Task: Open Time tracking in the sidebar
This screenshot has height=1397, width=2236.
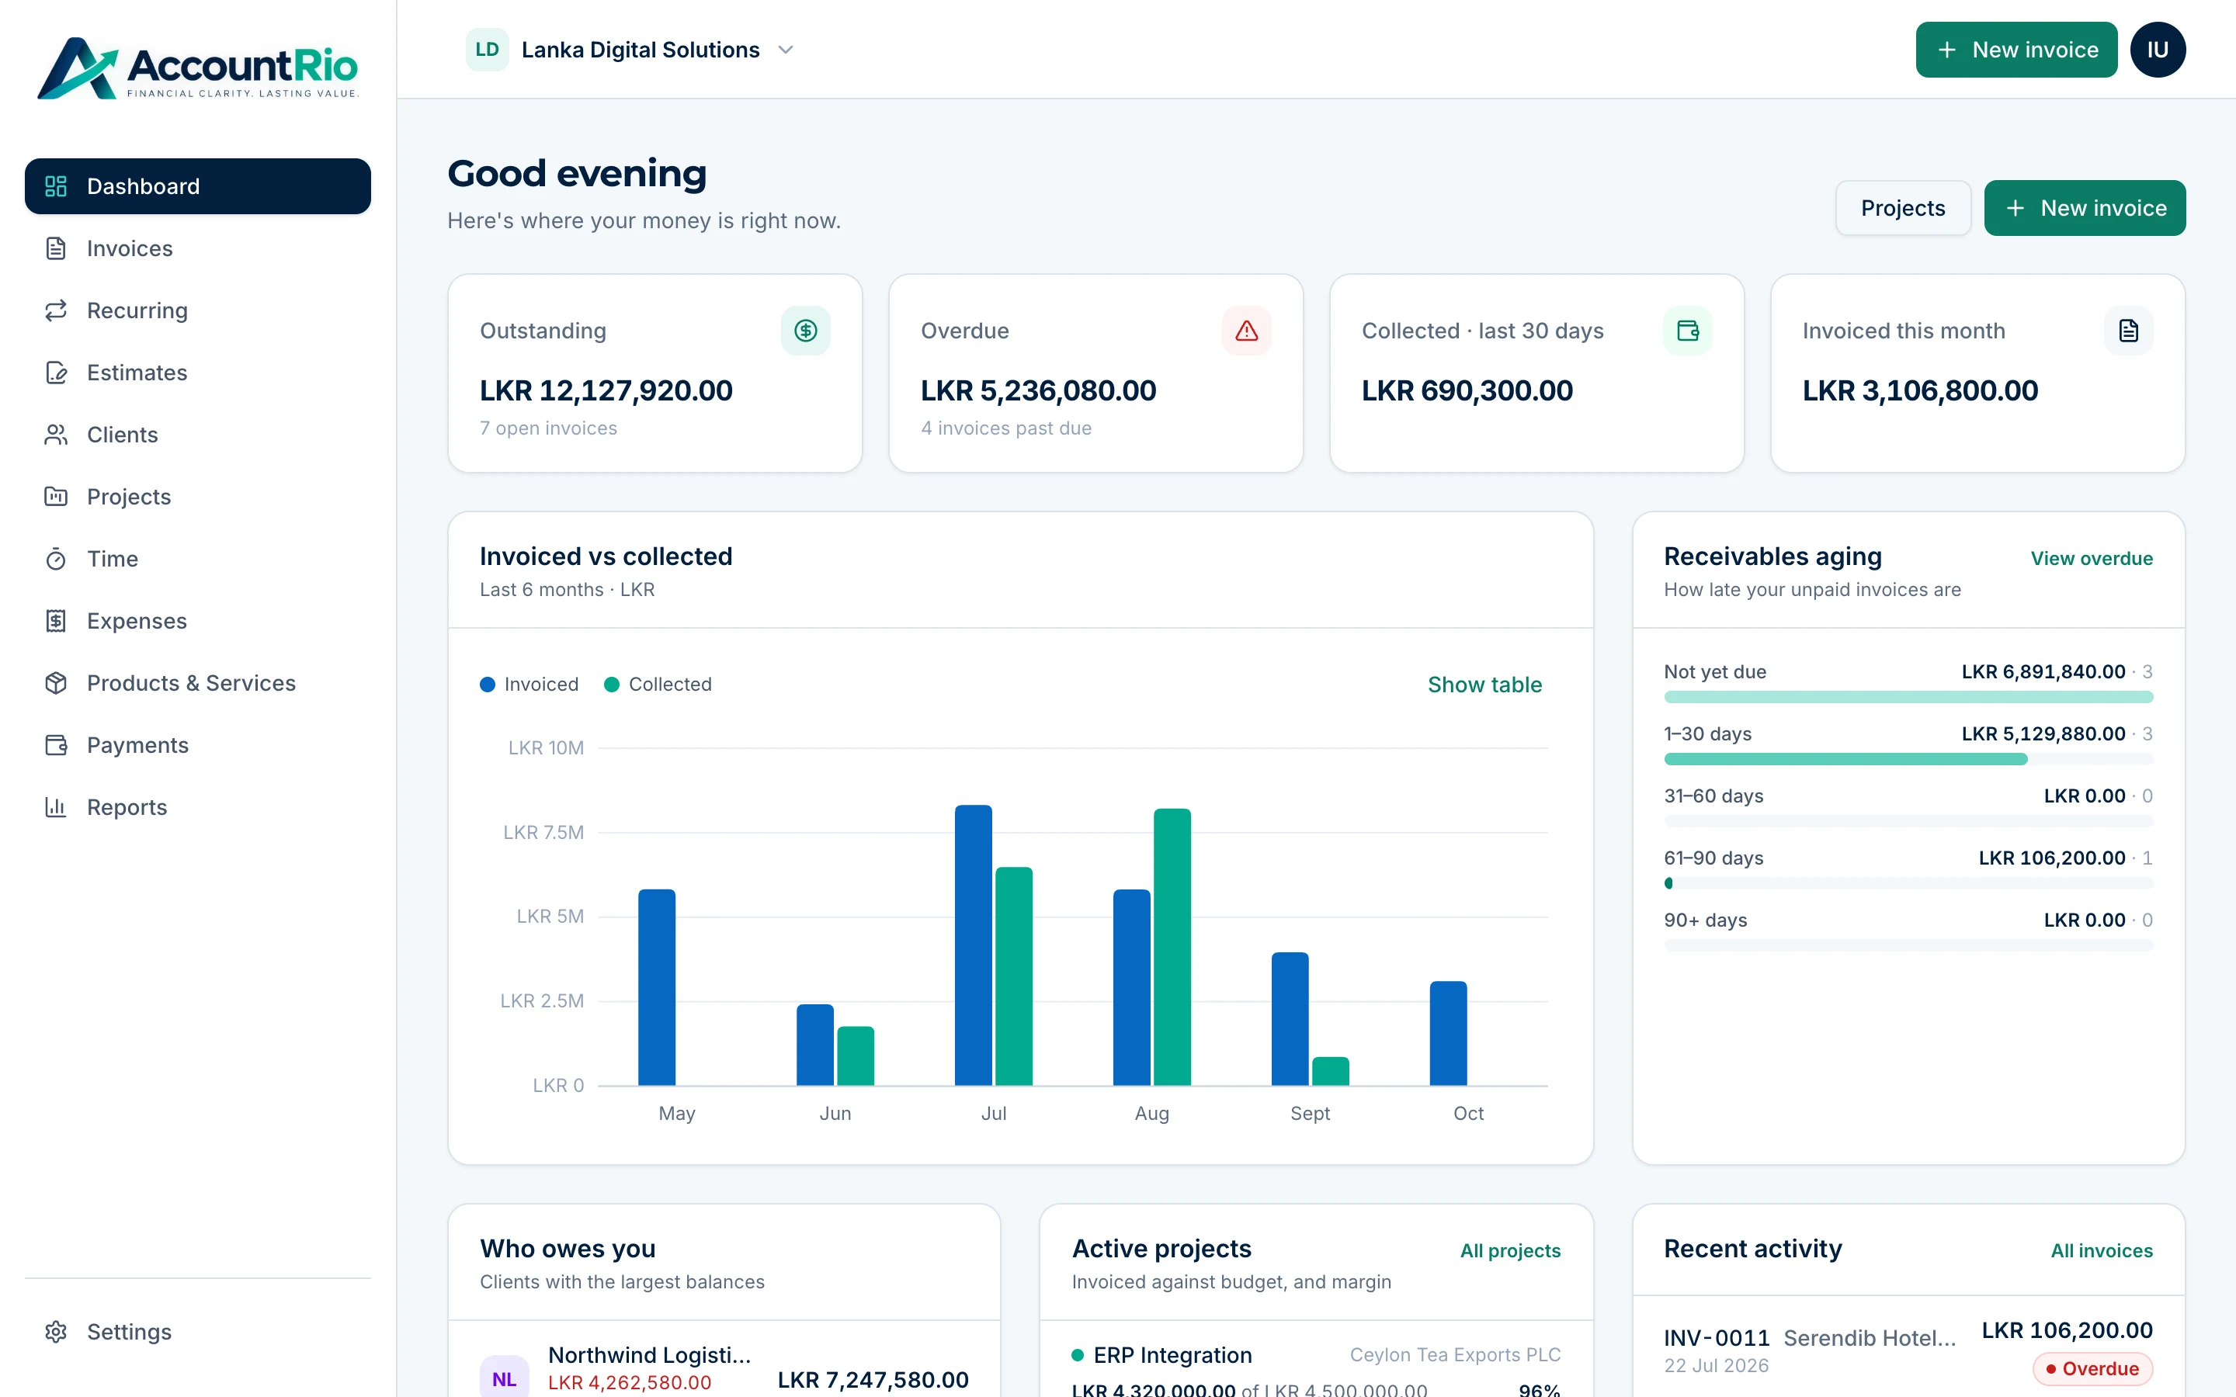Action: (x=198, y=559)
